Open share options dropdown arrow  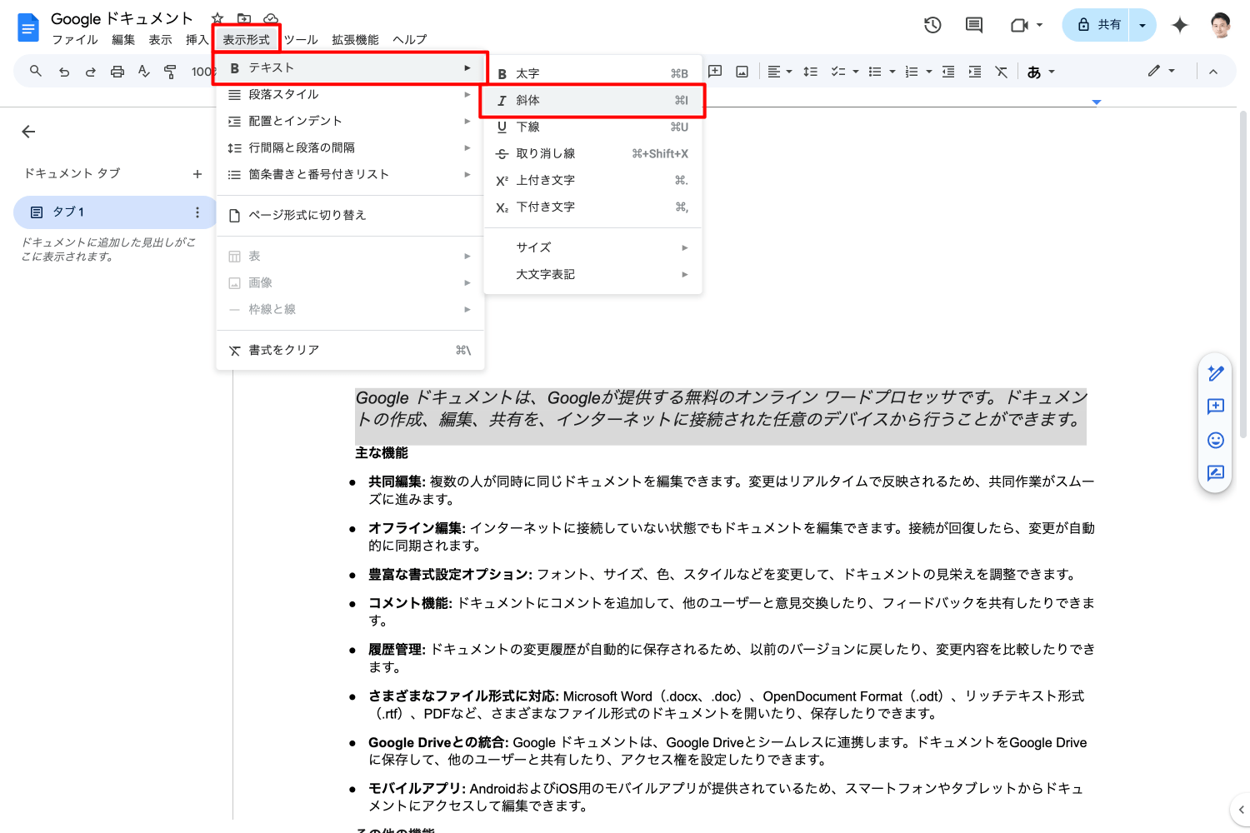tap(1142, 25)
